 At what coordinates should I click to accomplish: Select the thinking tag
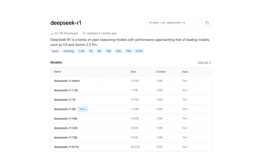click(69, 51)
